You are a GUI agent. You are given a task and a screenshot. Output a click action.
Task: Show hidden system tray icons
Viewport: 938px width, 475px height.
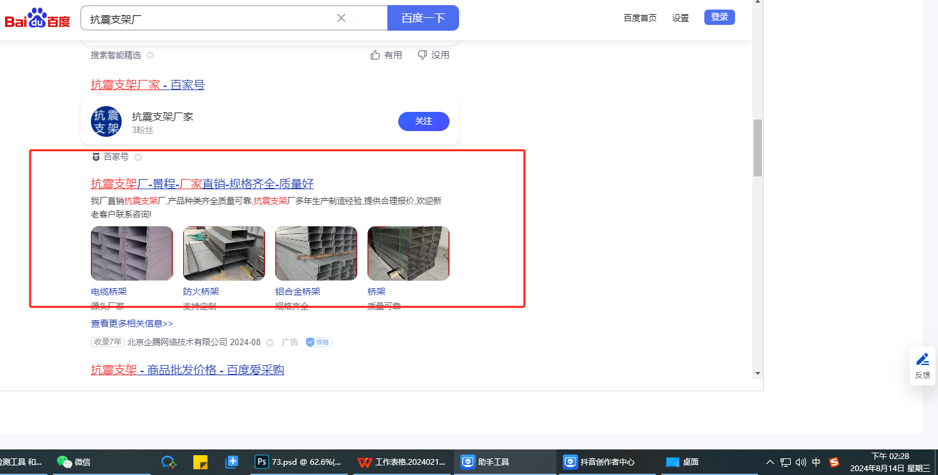[770, 462]
